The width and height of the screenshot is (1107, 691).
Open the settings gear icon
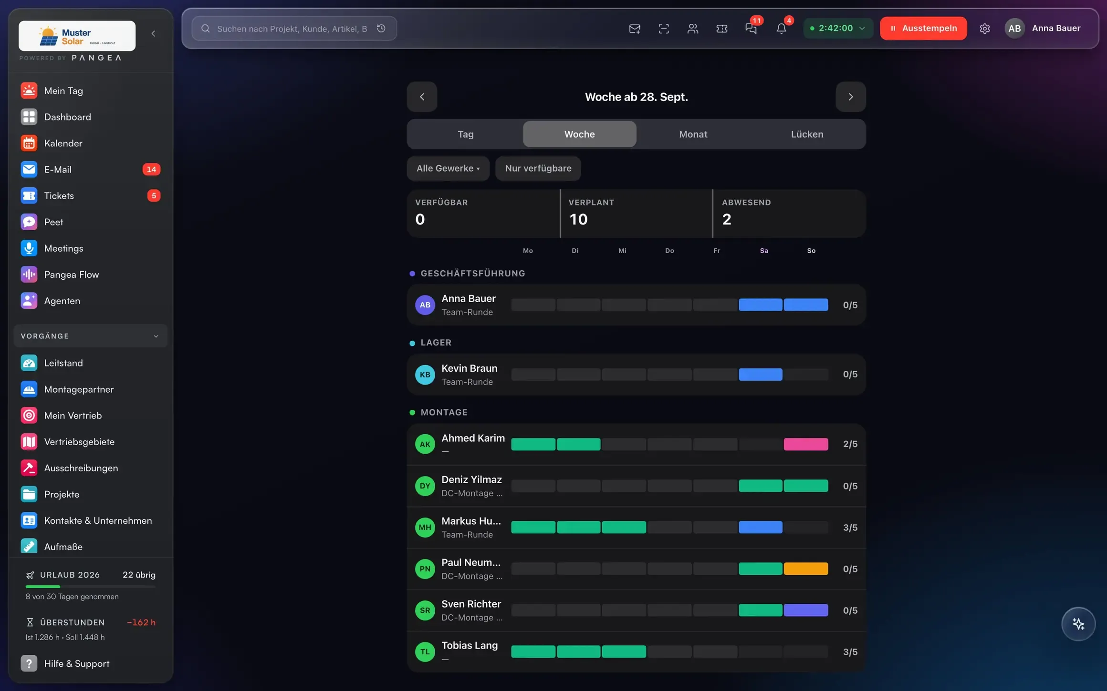click(984, 29)
